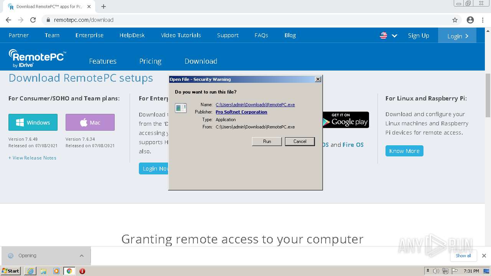Viewport: 491px width, 276px height.
Task: Click the Fire OS link
Action: (353, 145)
